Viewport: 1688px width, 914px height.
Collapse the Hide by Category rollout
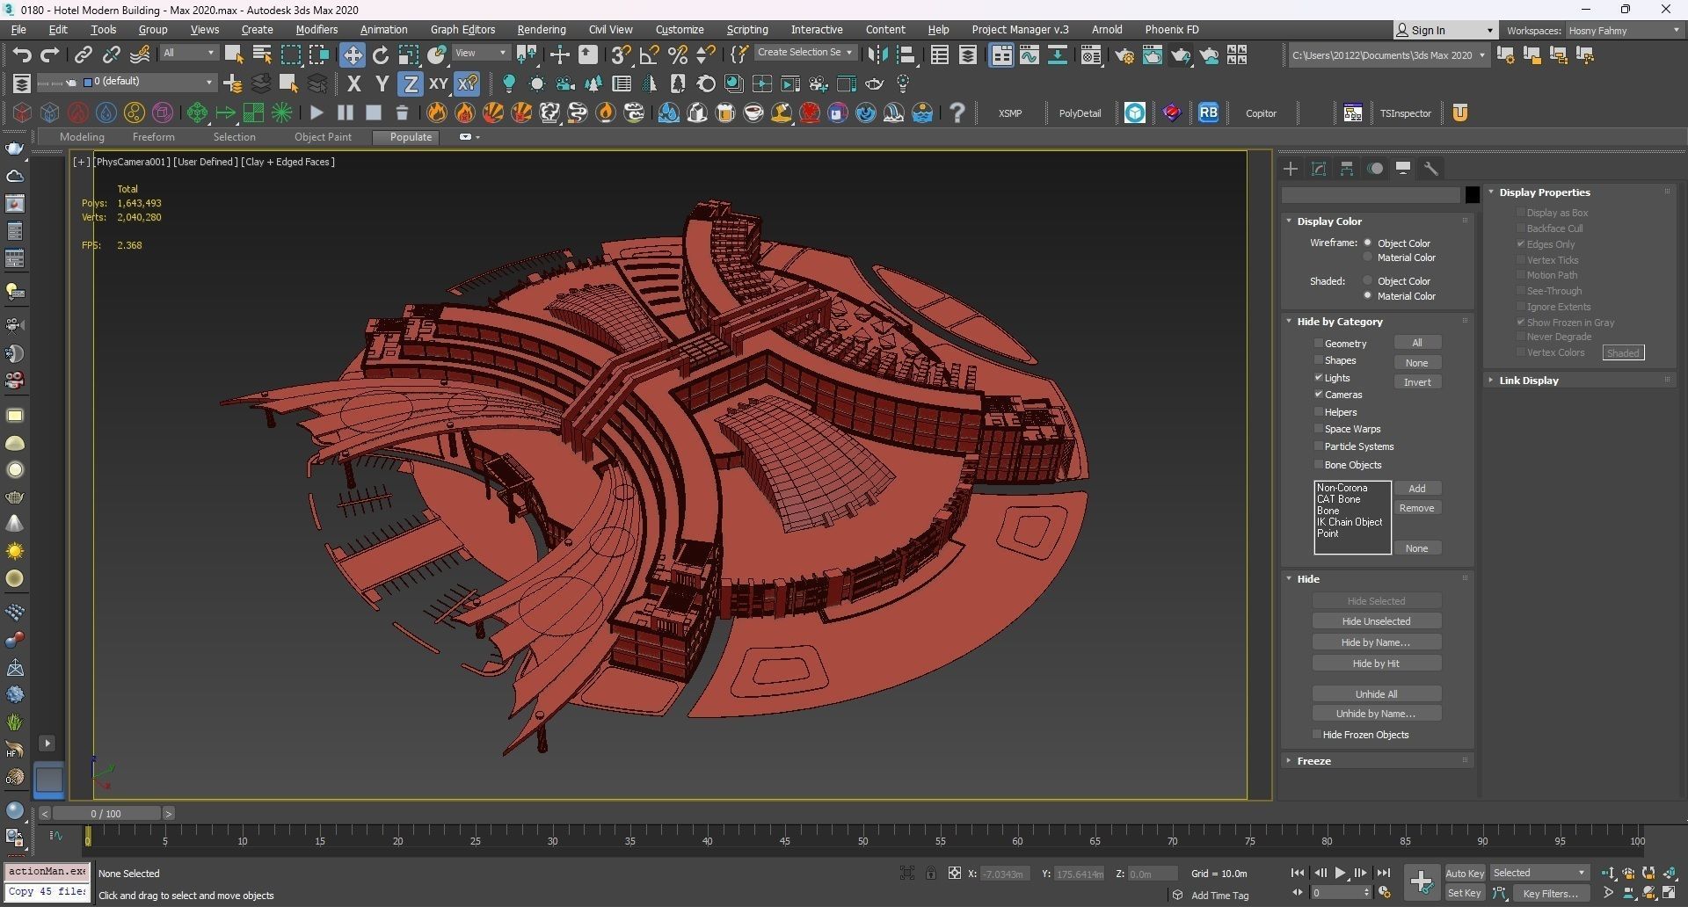(x=1339, y=322)
